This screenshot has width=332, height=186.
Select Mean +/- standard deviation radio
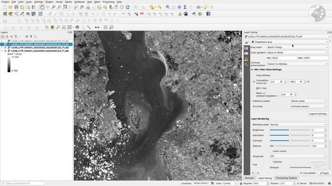pos(254,95)
